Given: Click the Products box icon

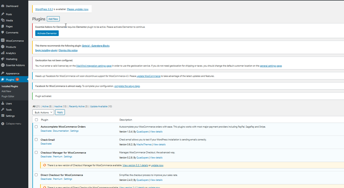Looking at the screenshot, I should (x=3, y=47).
